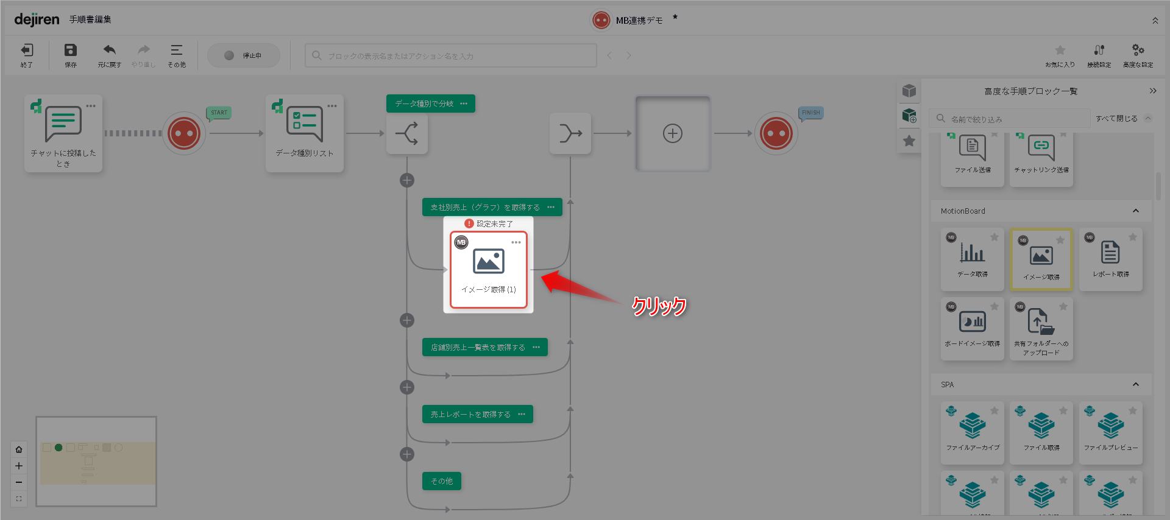
Task: Collapse the header with top-right chevron
Action: coord(1155,21)
